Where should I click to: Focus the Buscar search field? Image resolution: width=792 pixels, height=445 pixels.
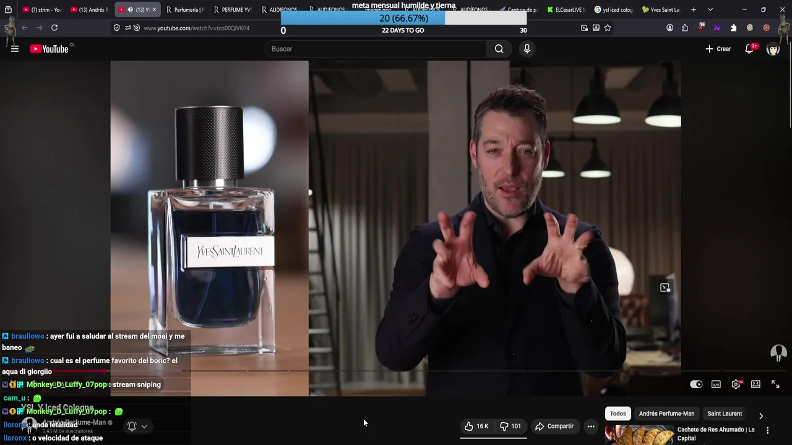pos(376,49)
